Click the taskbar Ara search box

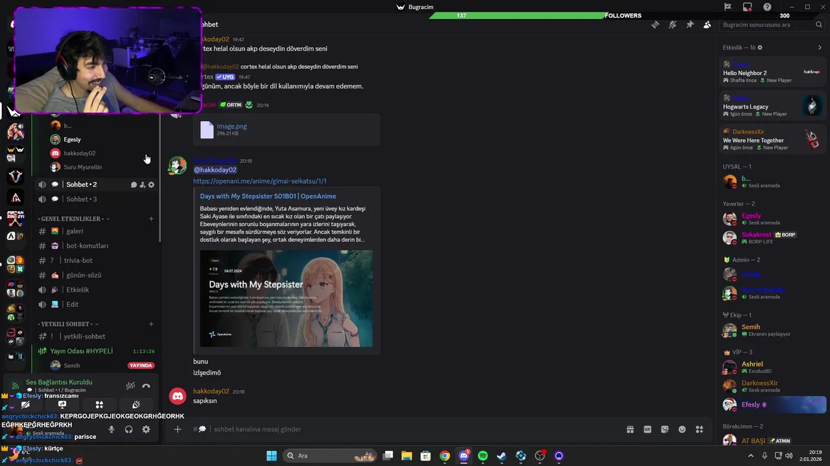[331, 456]
